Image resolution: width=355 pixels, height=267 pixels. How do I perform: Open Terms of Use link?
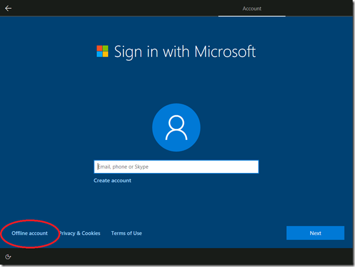[x=126, y=233]
